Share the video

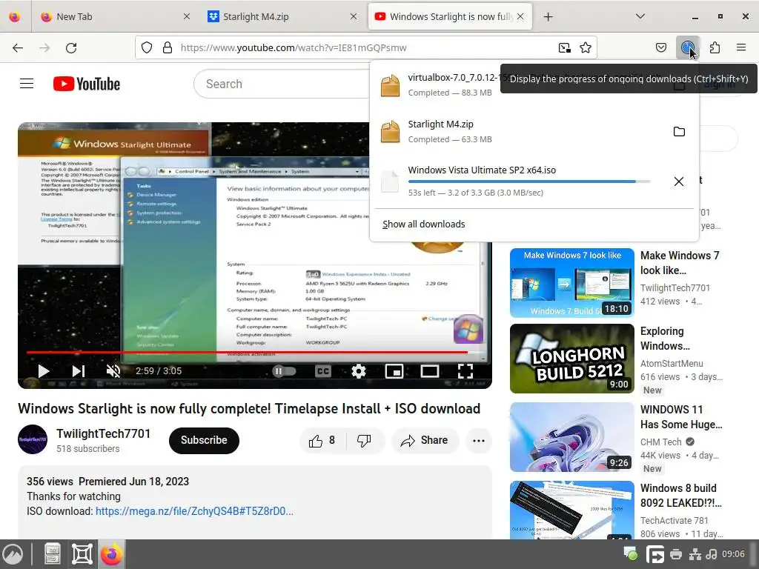425,440
